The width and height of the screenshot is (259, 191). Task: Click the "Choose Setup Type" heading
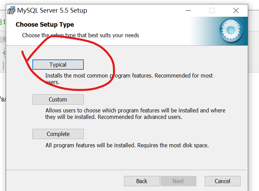click(x=45, y=25)
